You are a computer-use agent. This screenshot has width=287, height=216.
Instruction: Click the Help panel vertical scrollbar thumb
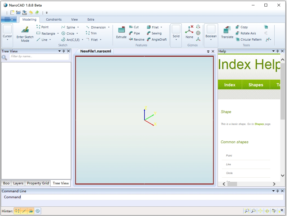(x=282, y=91)
